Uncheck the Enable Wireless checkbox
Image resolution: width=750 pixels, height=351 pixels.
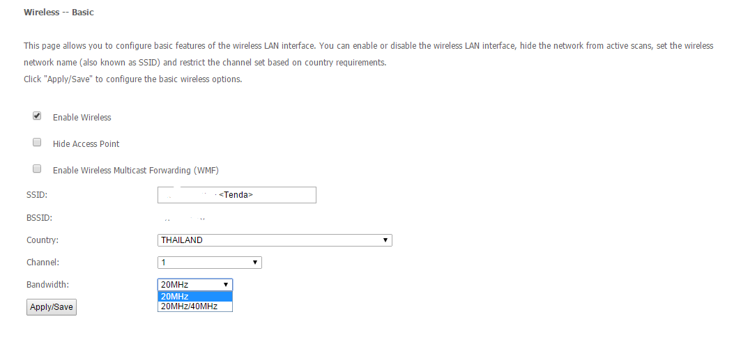click(37, 116)
